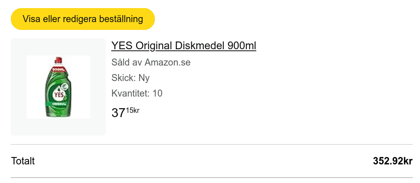Screen dimensions: 420x183
Task: Click the green dish soap bottle thumbnail
Action: (x=58, y=87)
